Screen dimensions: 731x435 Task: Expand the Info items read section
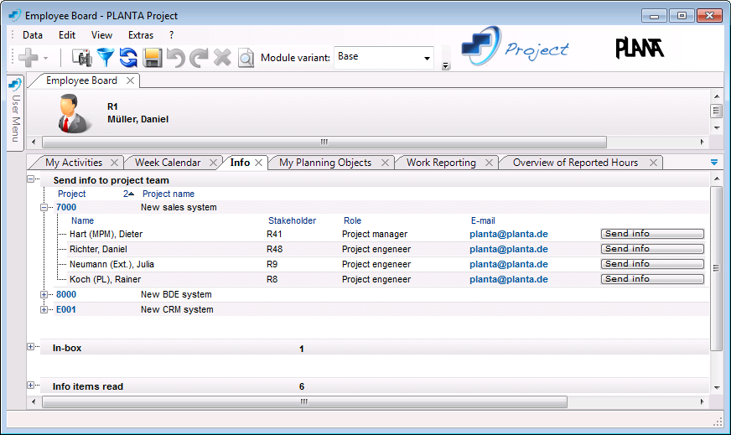31,386
